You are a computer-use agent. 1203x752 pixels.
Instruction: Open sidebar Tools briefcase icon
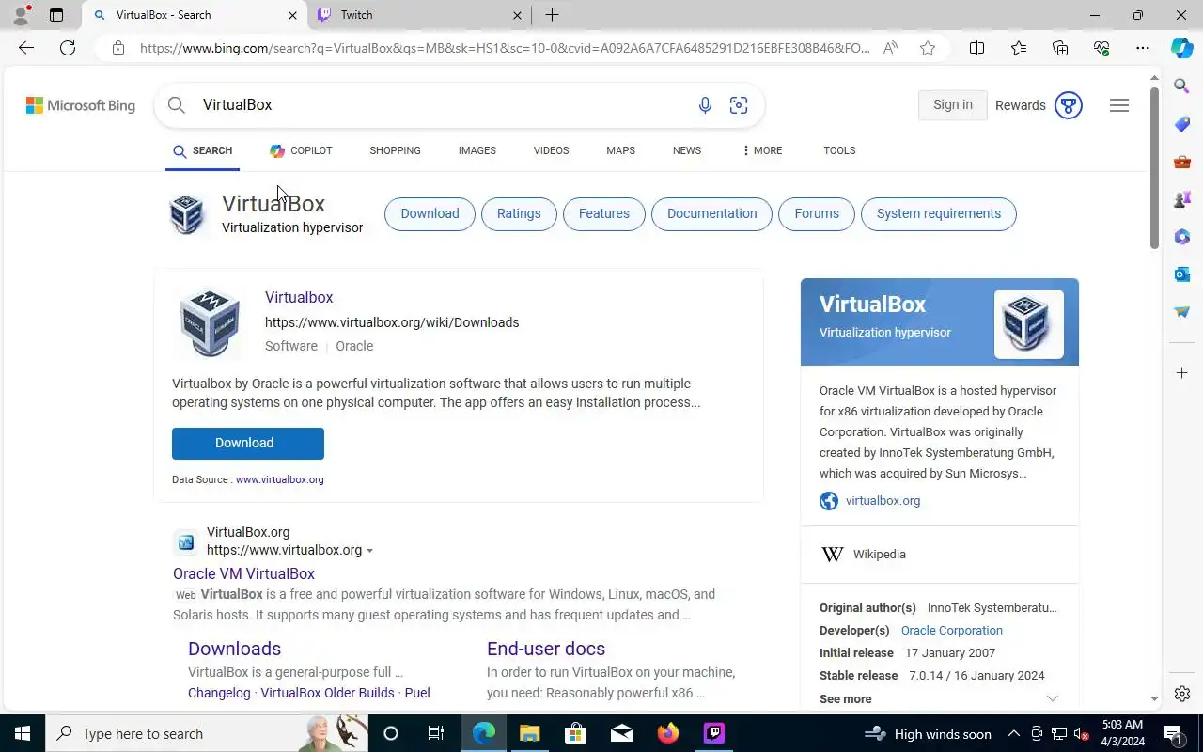pyautogui.click(x=1182, y=162)
